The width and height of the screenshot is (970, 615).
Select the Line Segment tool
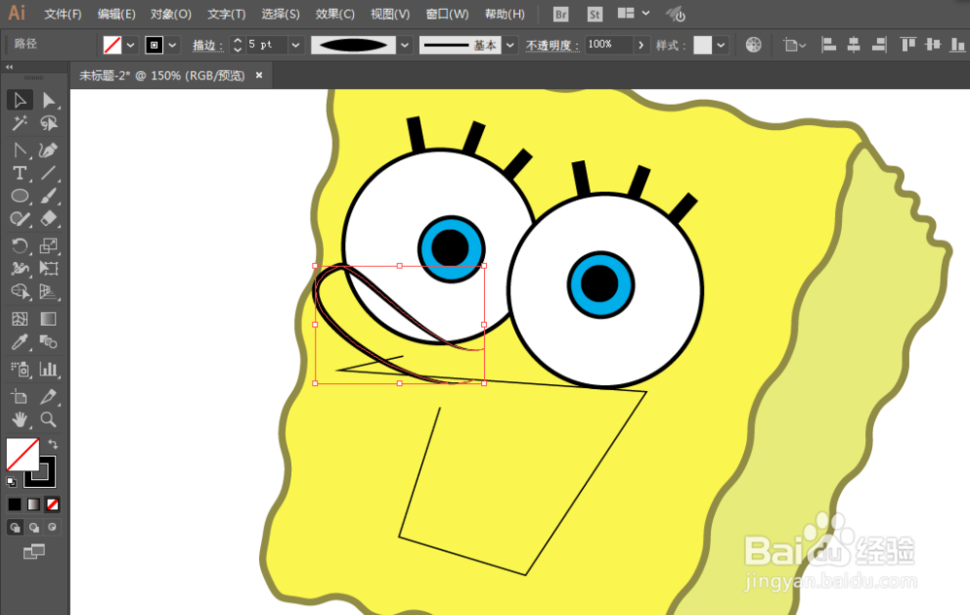48,174
